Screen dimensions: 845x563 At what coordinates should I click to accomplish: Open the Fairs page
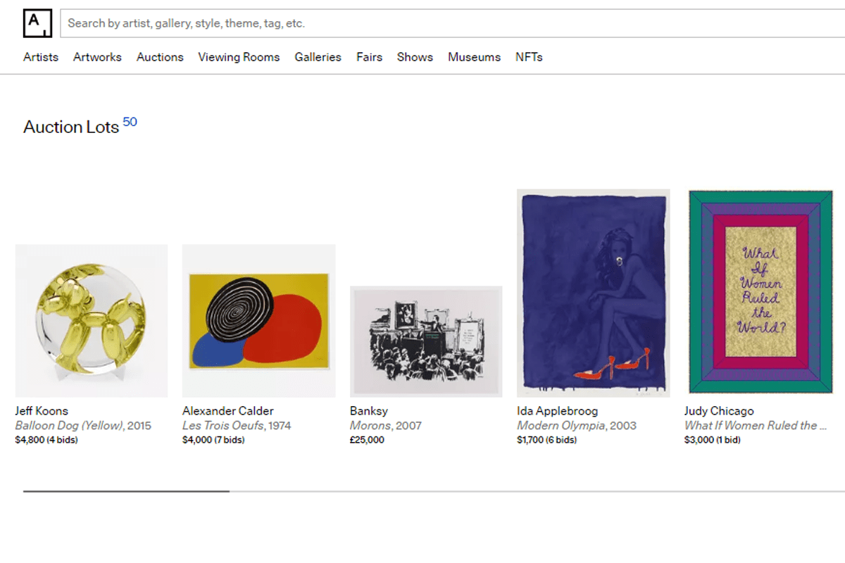[369, 57]
